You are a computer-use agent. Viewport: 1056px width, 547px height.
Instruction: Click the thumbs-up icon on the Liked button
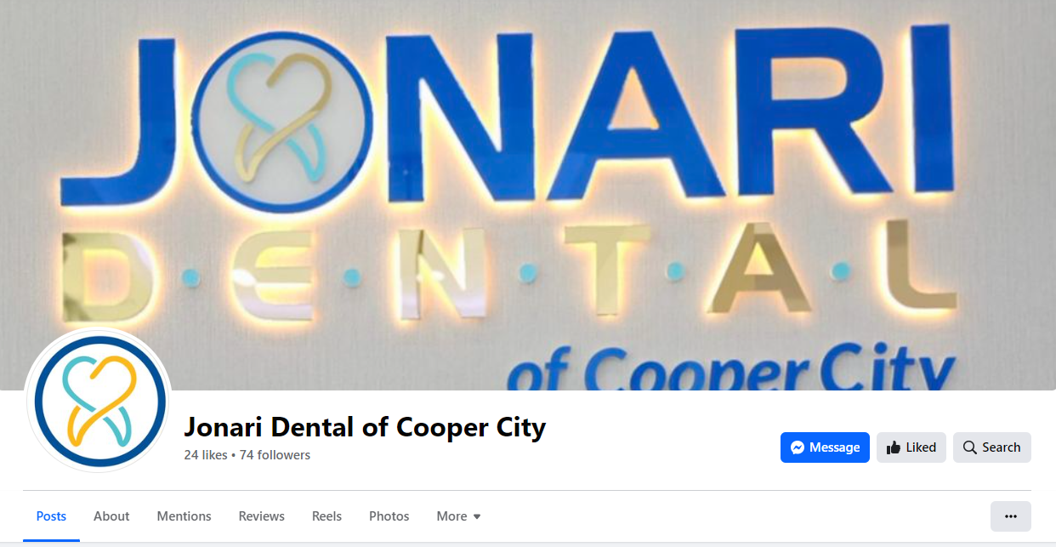[x=894, y=447]
